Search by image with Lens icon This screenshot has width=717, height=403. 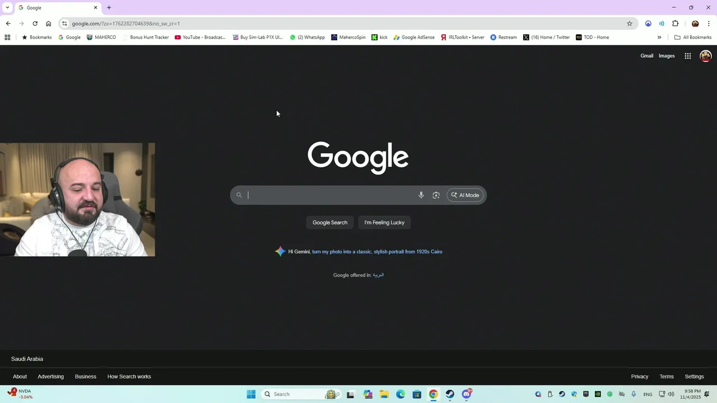pos(436,195)
